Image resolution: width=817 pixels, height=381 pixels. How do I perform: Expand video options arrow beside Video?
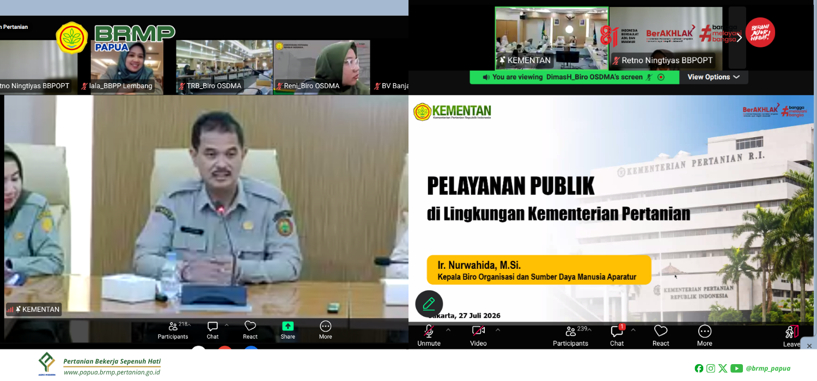[497, 330]
